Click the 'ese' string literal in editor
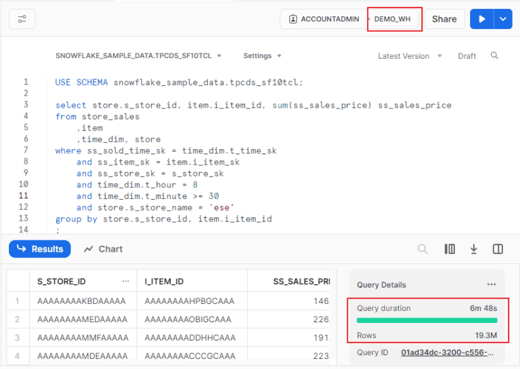This screenshot has width=520, height=369. click(221, 208)
